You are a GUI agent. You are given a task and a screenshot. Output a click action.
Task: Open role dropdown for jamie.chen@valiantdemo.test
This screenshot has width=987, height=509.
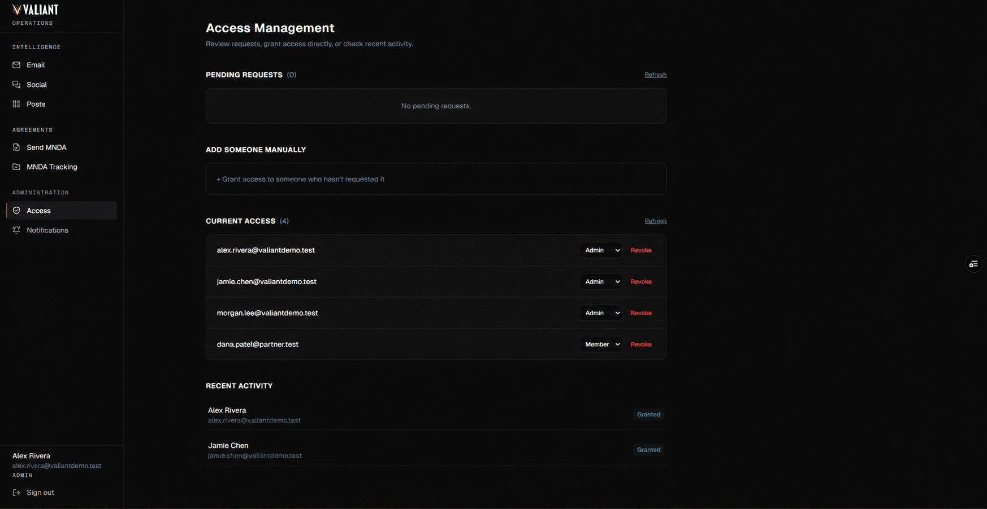coord(600,282)
